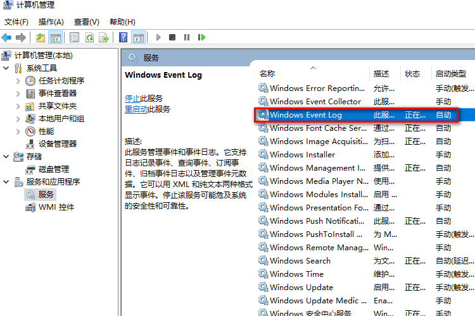
Task: Select Windows Management Instrumentation row
Action: (365, 168)
